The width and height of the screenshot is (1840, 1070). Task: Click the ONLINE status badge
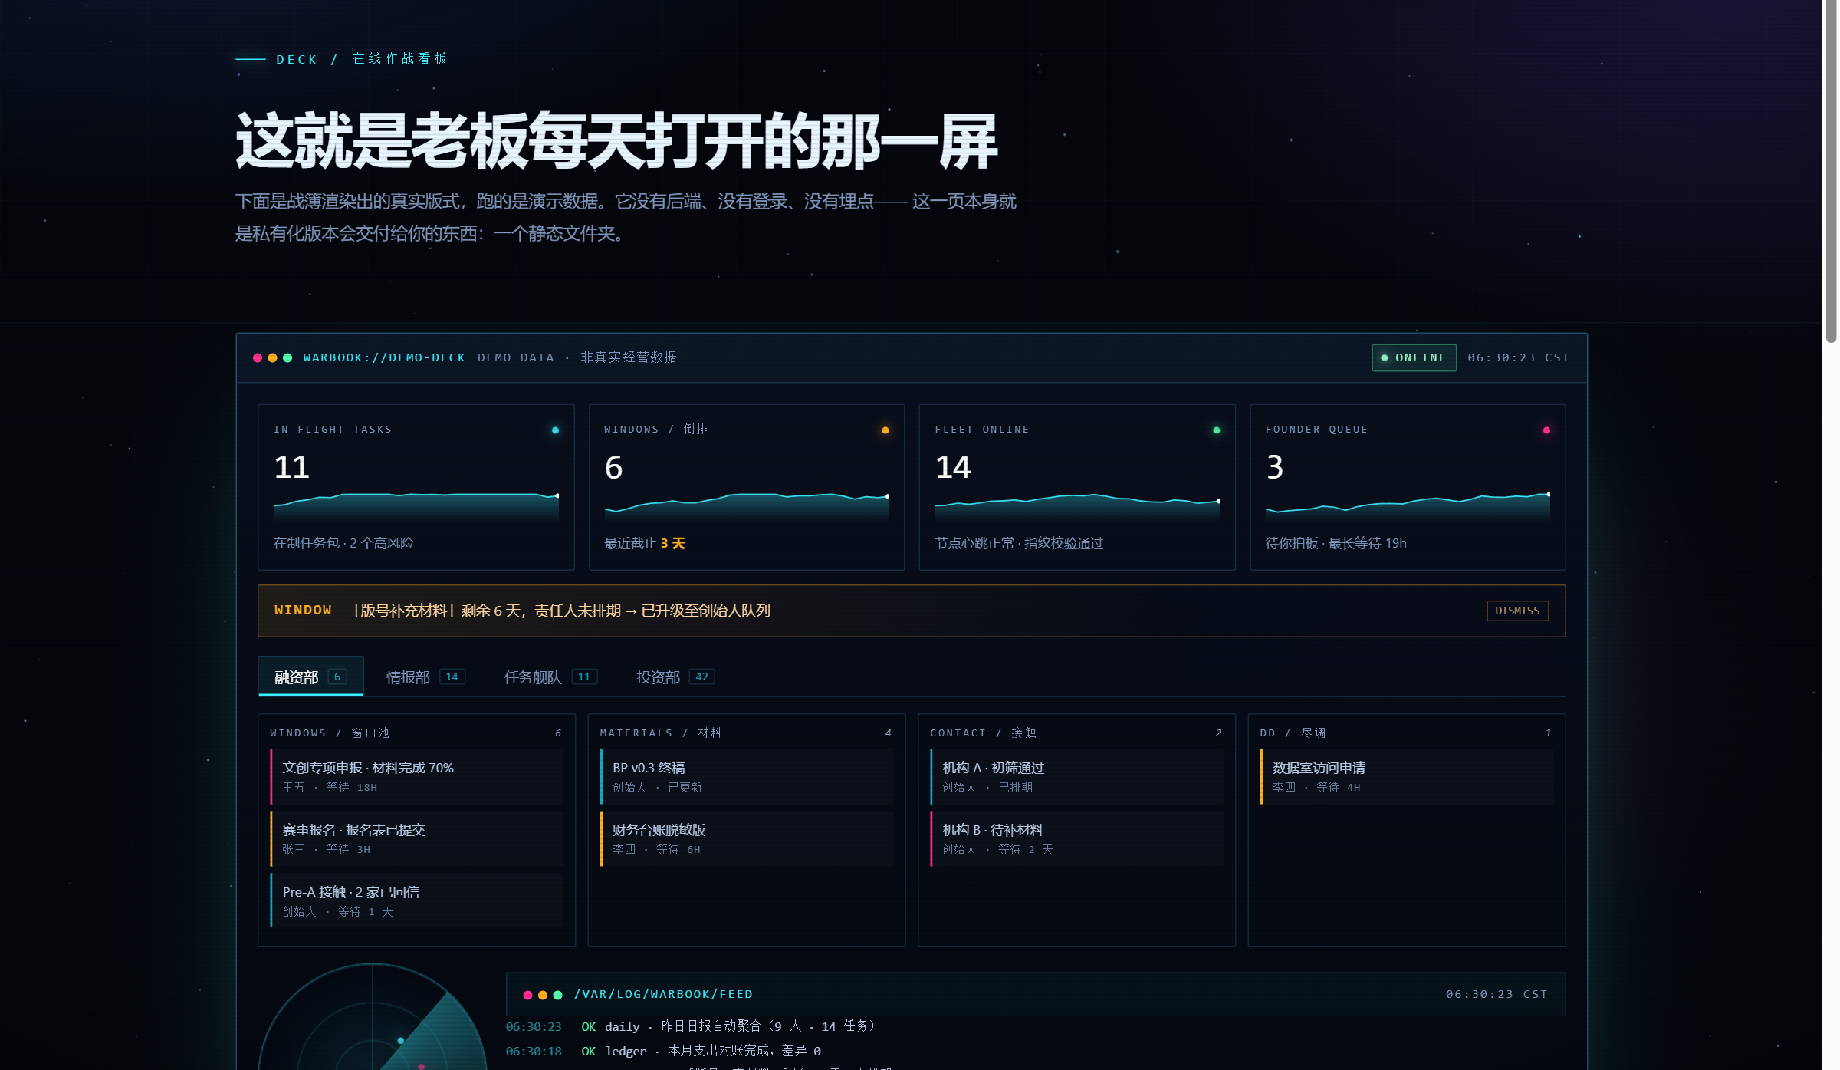pyautogui.click(x=1414, y=357)
